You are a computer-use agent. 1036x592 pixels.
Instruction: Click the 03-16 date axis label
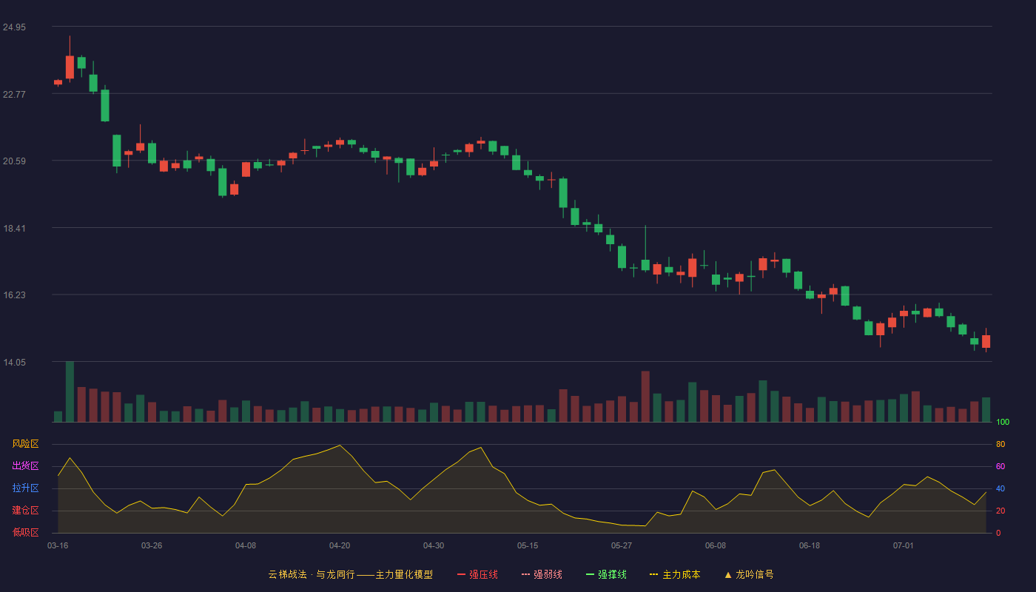click(58, 545)
